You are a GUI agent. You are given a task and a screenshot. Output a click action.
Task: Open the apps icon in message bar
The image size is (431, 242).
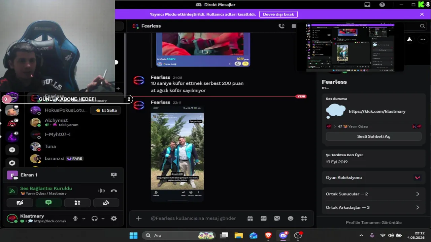(304, 218)
